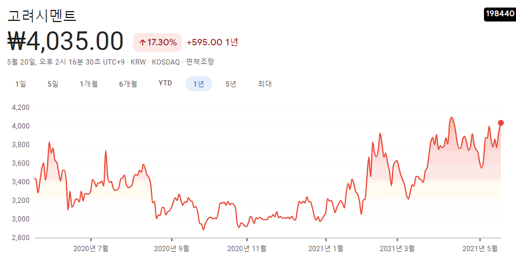Select the YTD range tab
The width and height of the screenshot is (516, 261).
165,83
